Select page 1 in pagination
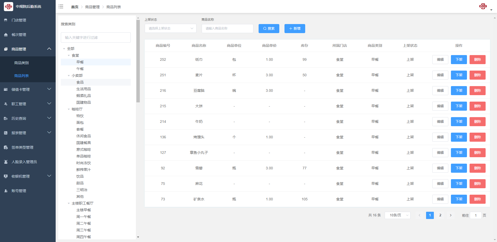The image size is (497, 242). point(430,215)
